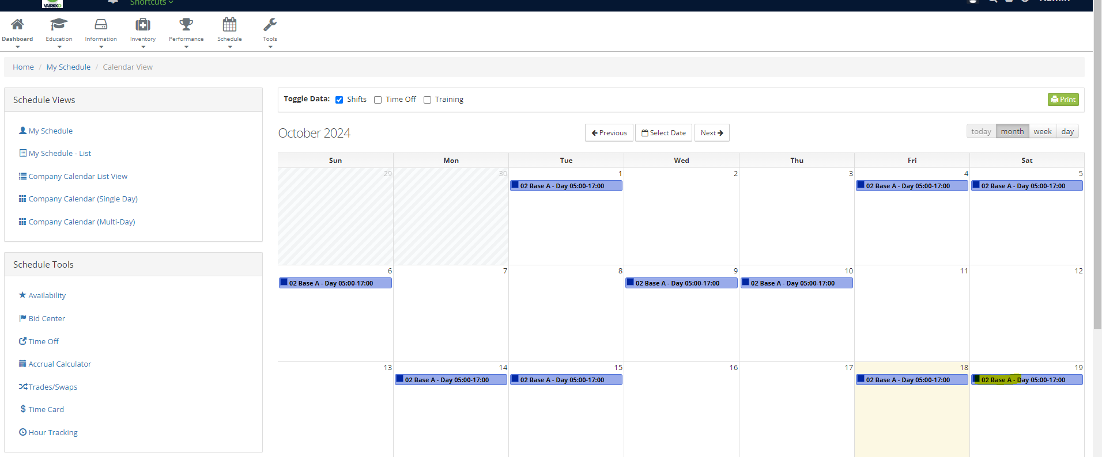Viewport: 1102px width, 457px height.
Task: Click the Inventory medical kit icon
Action: click(143, 25)
